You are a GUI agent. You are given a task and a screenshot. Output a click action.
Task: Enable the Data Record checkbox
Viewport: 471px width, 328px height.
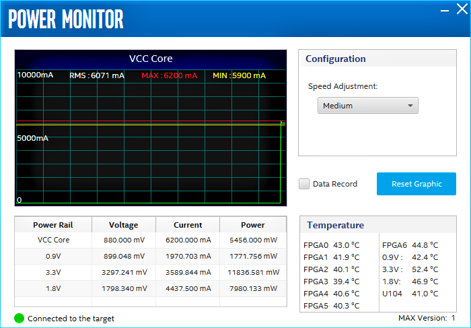[x=305, y=184]
